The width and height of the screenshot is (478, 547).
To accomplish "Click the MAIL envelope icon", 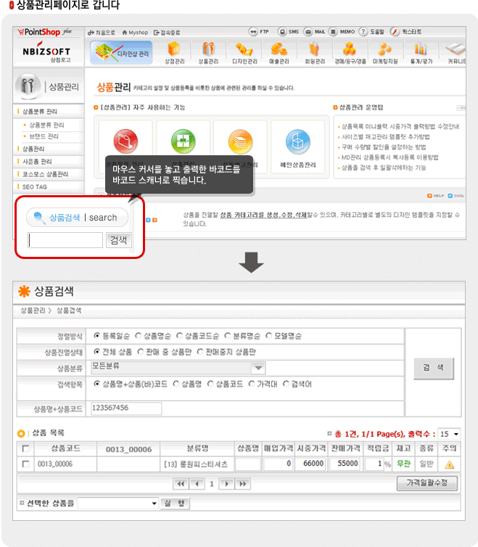I will pos(308,32).
